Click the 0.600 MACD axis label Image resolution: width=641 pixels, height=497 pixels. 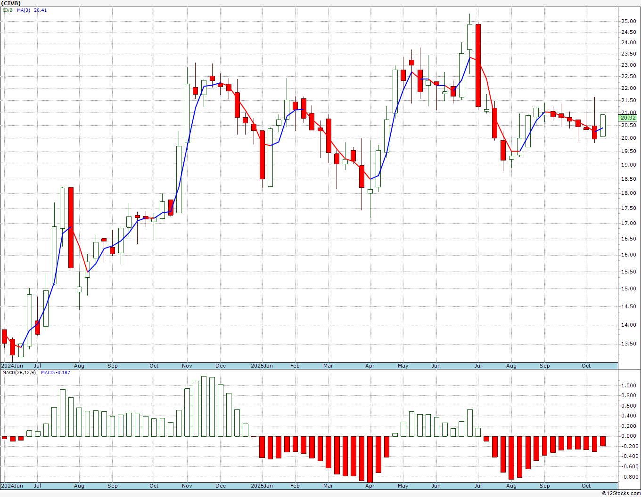pos(629,406)
